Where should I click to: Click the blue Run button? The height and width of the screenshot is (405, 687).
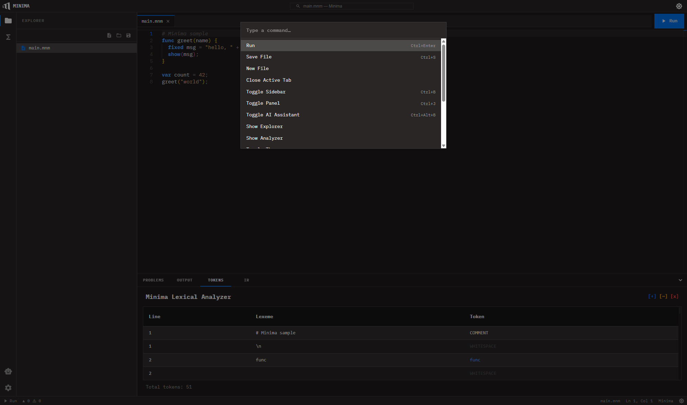click(669, 21)
